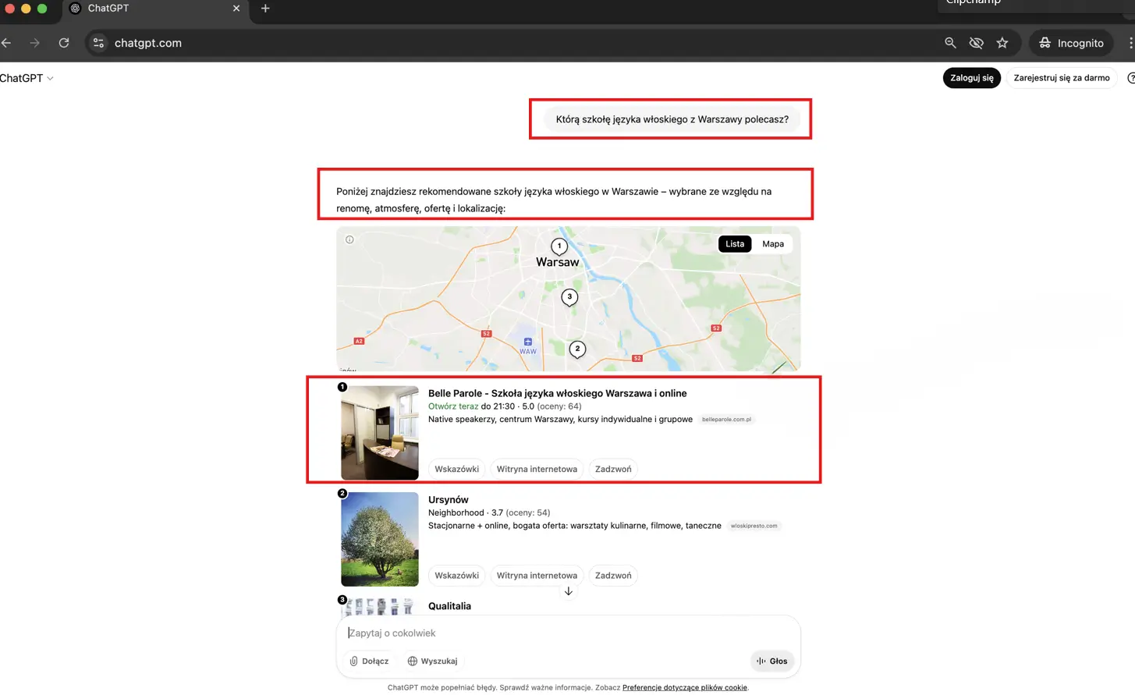Open a new browser tab with plus icon
Image resolution: width=1135 pixels, height=695 pixels.
coord(265,9)
